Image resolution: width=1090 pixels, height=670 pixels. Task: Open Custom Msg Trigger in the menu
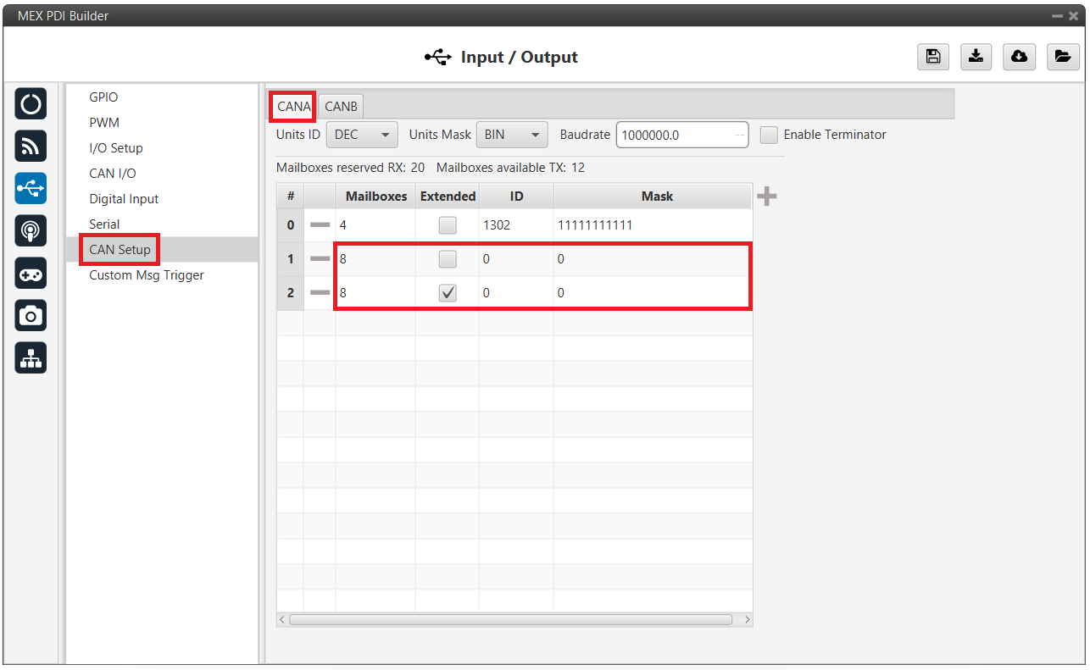tap(147, 275)
